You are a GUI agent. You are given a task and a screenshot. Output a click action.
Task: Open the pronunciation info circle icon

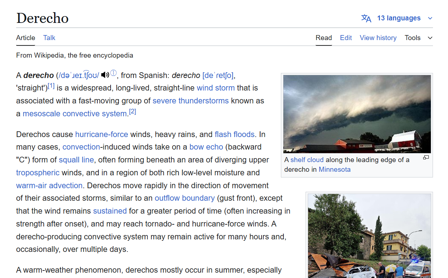[x=113, y=73]
